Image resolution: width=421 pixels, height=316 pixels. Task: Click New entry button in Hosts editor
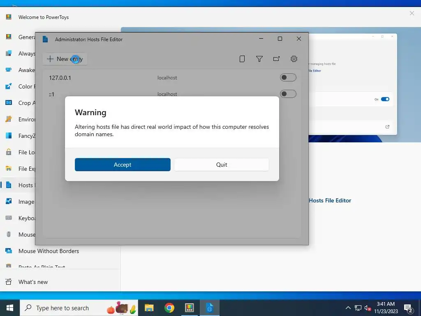(x=65, y=59)
